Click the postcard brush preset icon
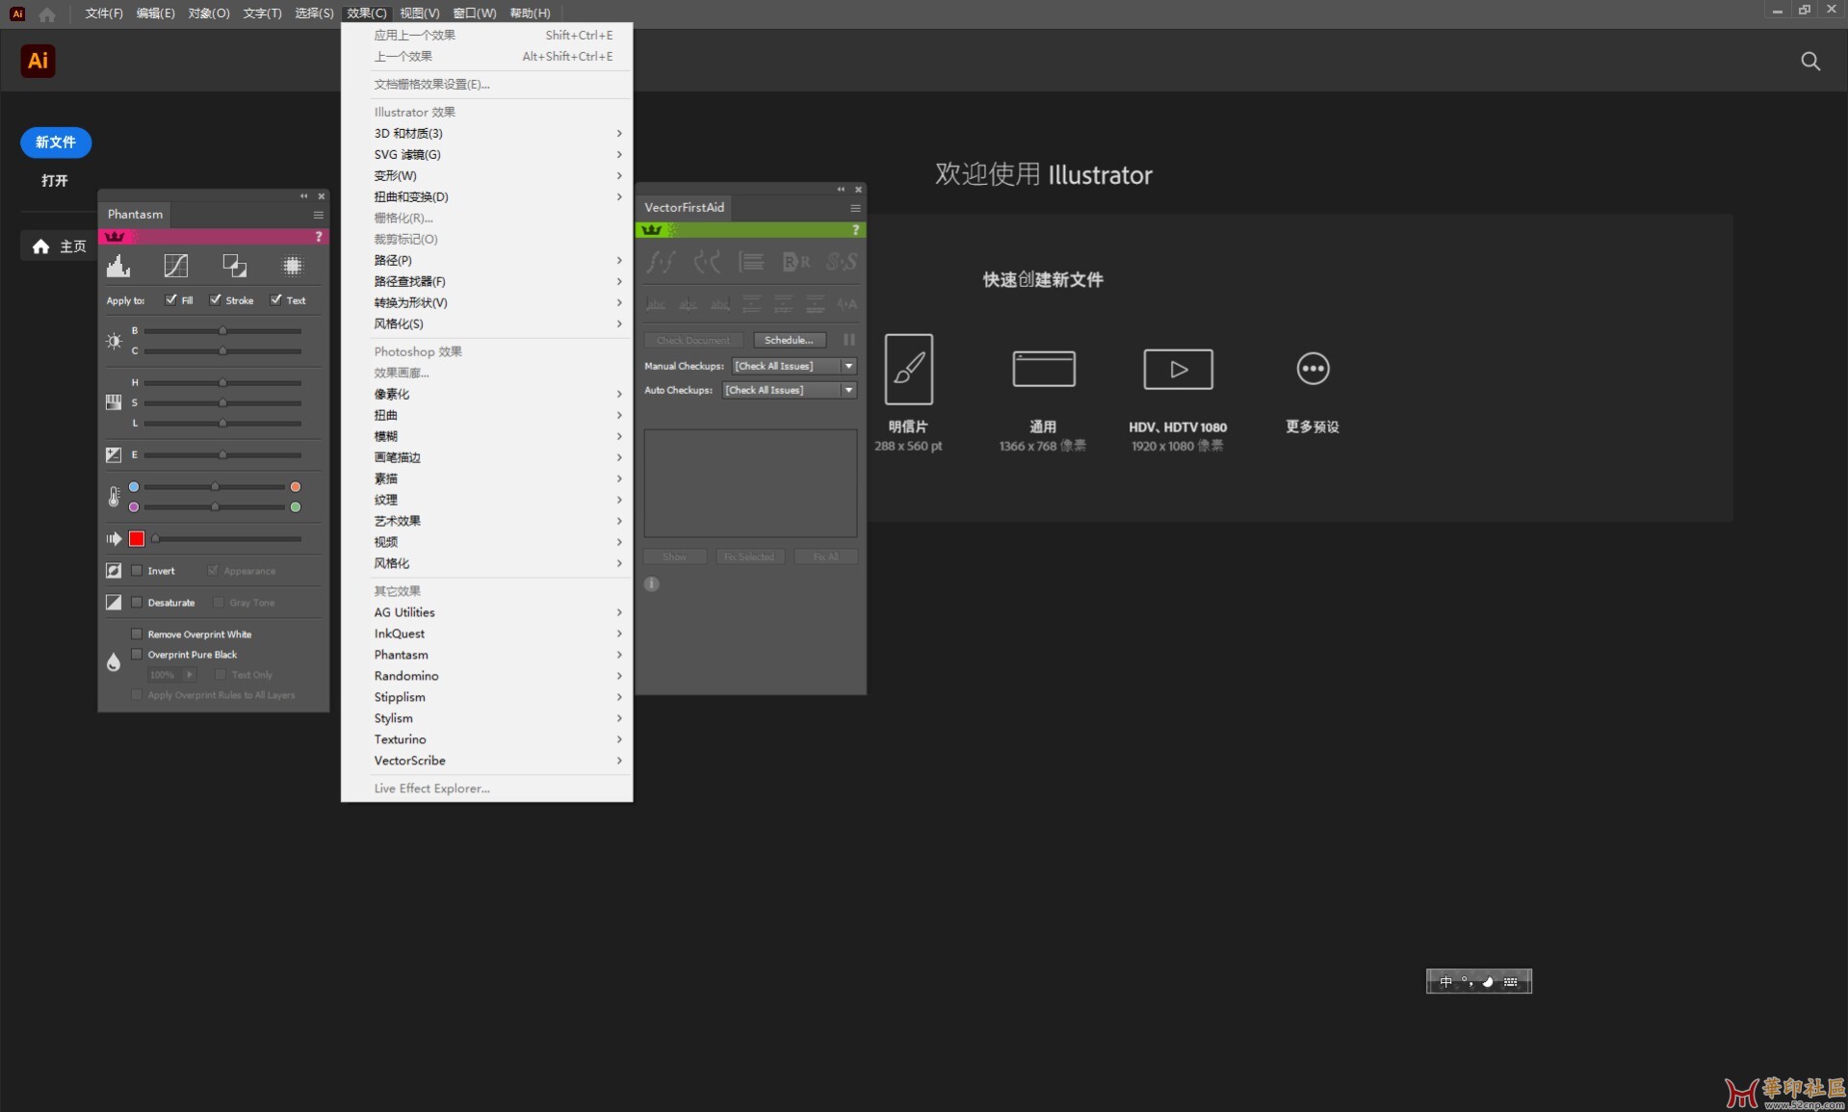 pyautogui.click(x=909, y=370)
